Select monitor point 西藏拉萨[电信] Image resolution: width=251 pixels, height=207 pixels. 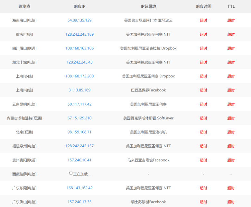(x=24, y=174)
